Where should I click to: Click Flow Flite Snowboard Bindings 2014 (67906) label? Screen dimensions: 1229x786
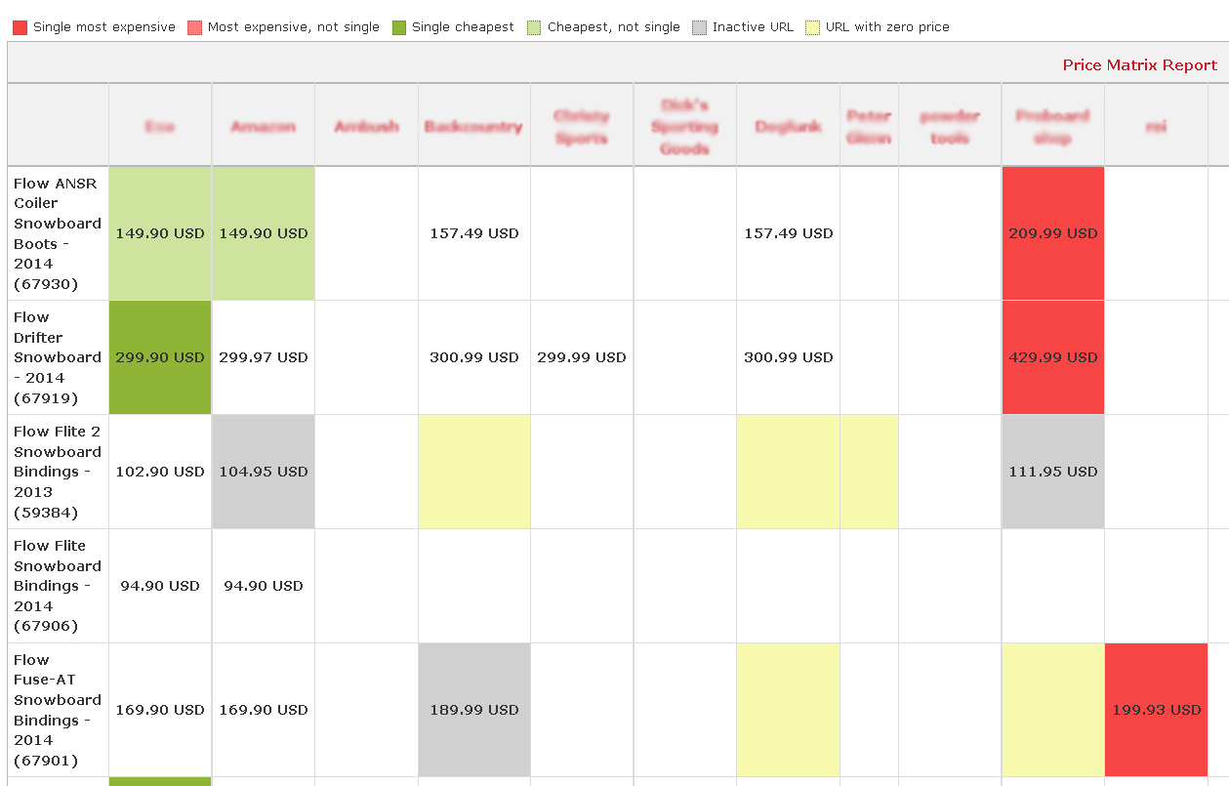[58, 586]
